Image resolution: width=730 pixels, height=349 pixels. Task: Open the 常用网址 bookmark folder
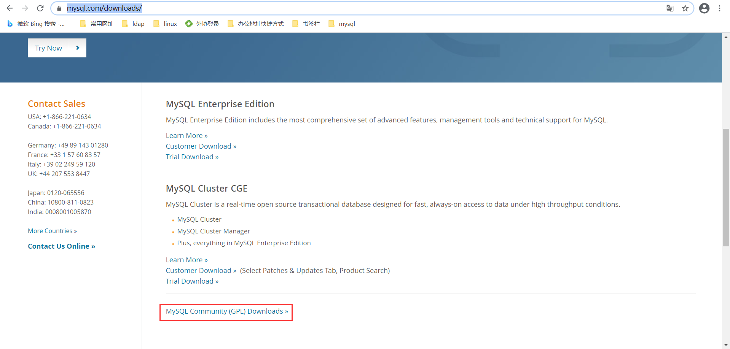(x=97, y=24)
